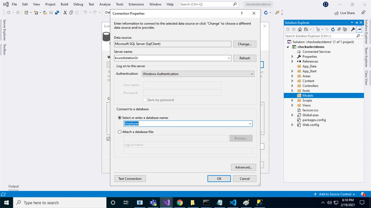Click the Undo arrow icon
The image size is (371, 208).
click(x=85, y=13)
